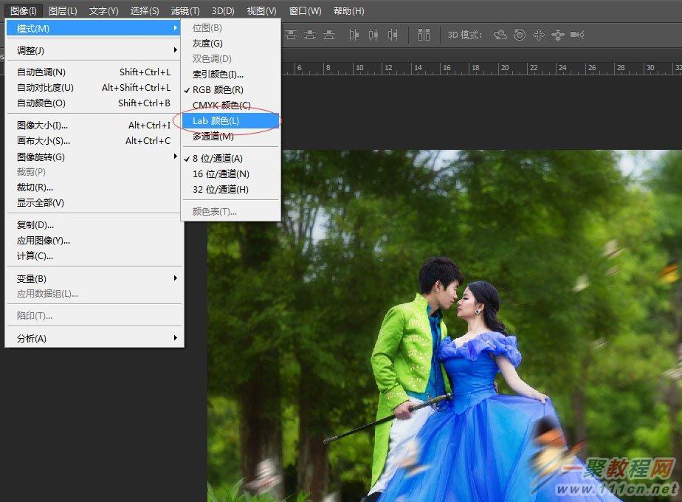Select 3D roll camera mode icon
The image size is (682, 502).
pos(520,35)
